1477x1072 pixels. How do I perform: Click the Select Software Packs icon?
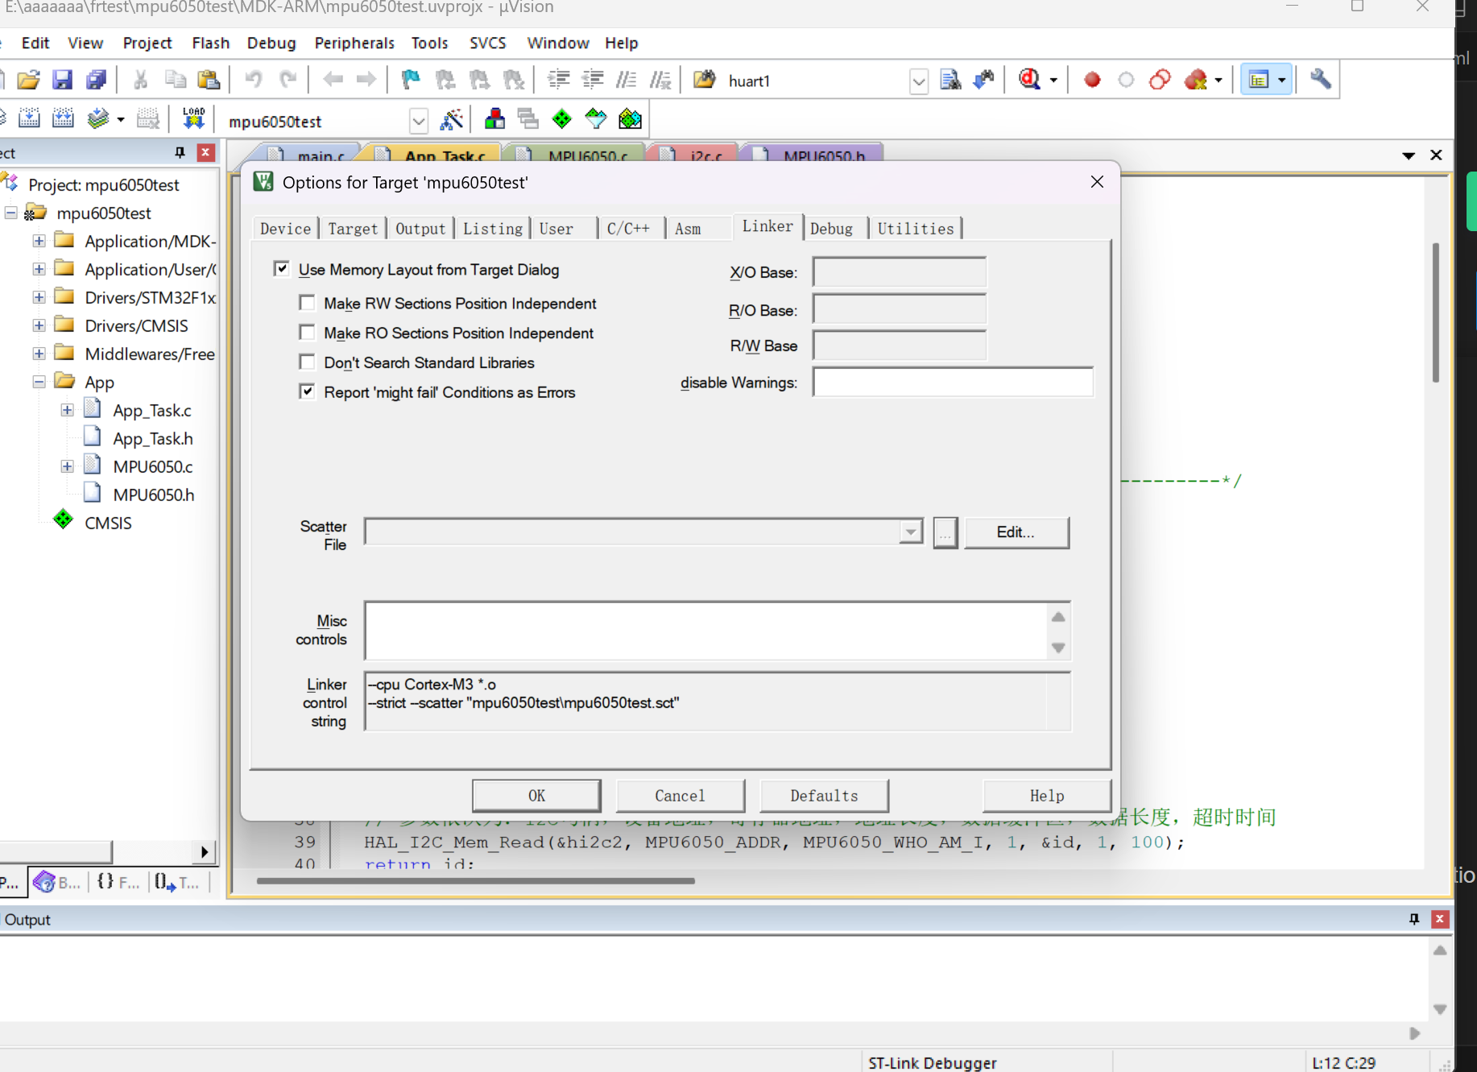click(x=596, y=120)
